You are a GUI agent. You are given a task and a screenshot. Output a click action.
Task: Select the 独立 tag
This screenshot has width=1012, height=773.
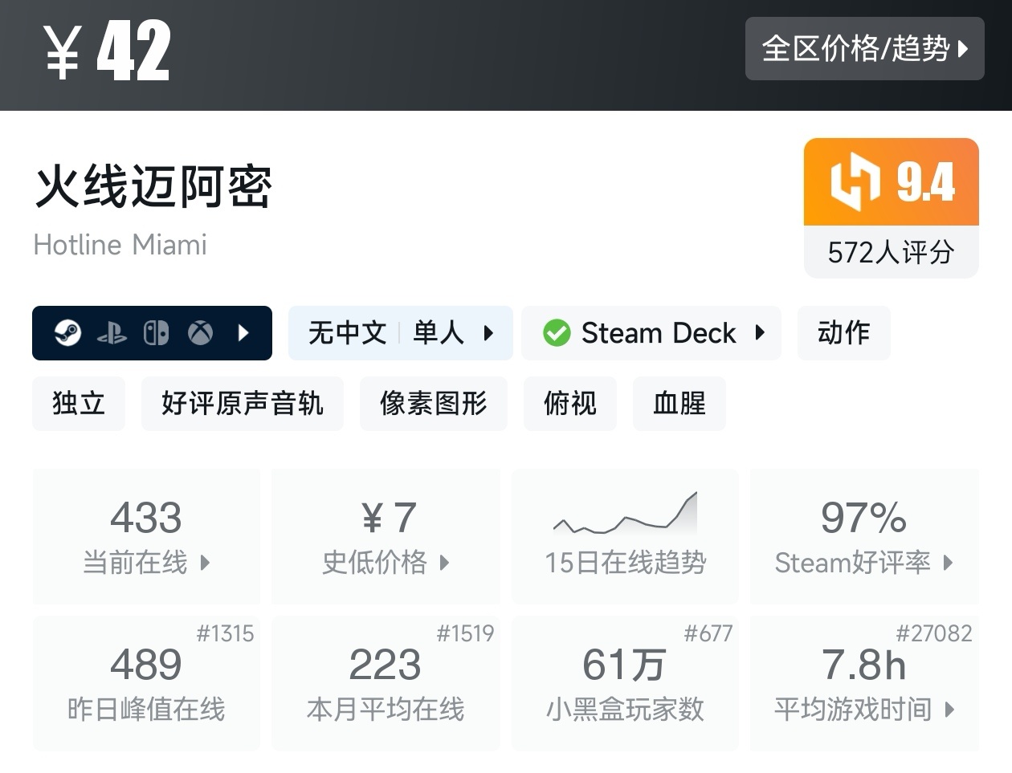click(79, 403)
